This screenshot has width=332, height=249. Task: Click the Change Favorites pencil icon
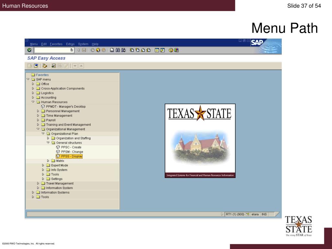click(x=66, y=66)
